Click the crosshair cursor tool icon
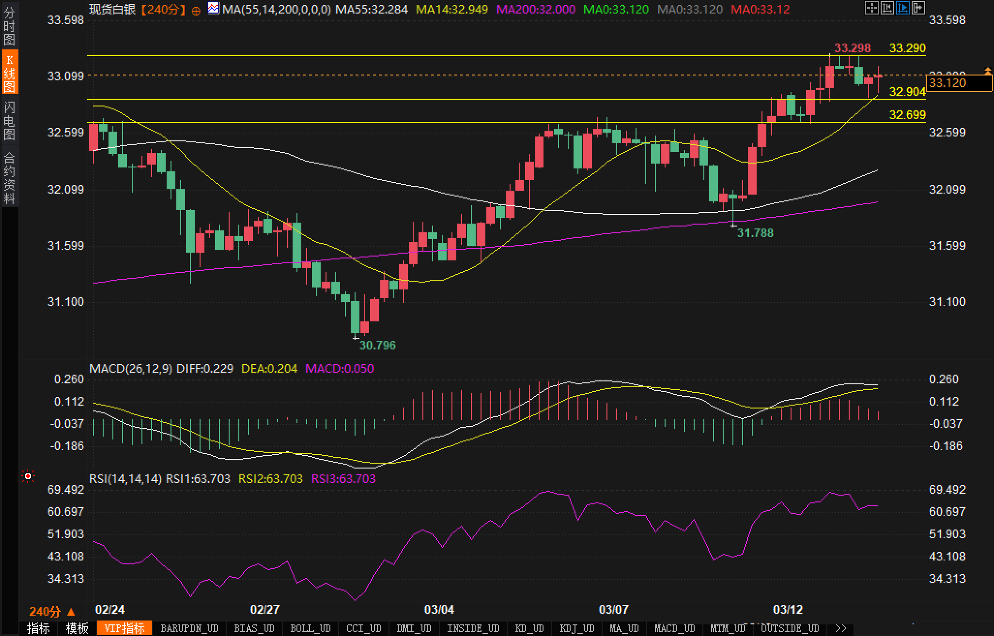This screenshot has height=636, width=994. pyautogui.click(x=871, y=8)
